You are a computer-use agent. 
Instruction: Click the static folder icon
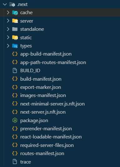15,37
